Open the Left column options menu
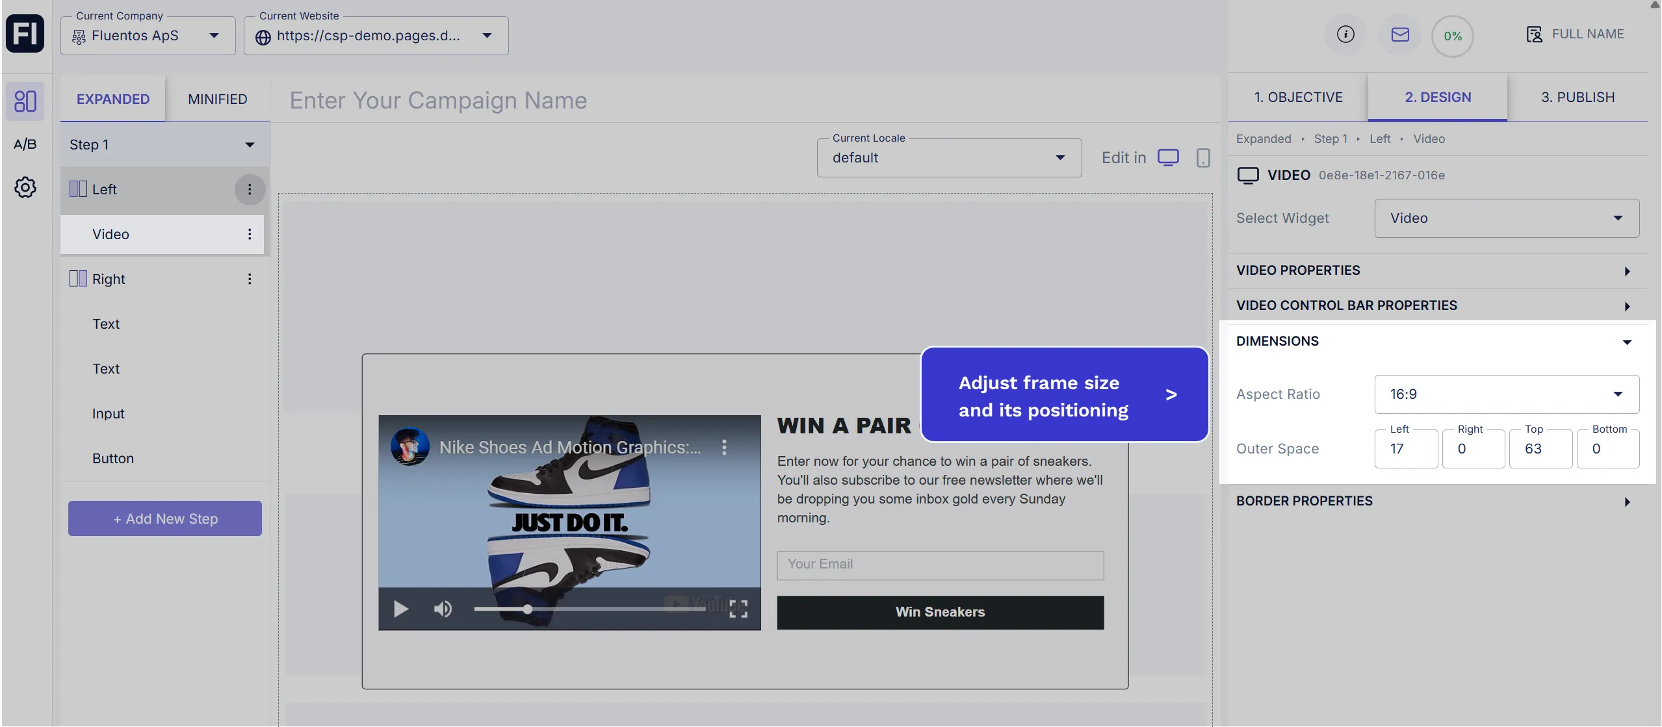 click(x=250, y=189)
